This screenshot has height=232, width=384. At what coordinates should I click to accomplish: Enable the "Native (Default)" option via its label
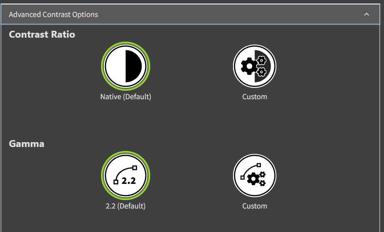click(x=125, y=97)
